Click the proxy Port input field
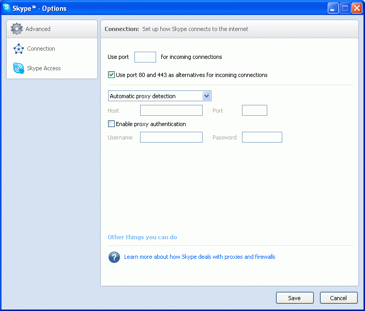This screenshot has width=365, height=311. click(x=254, y=110)
